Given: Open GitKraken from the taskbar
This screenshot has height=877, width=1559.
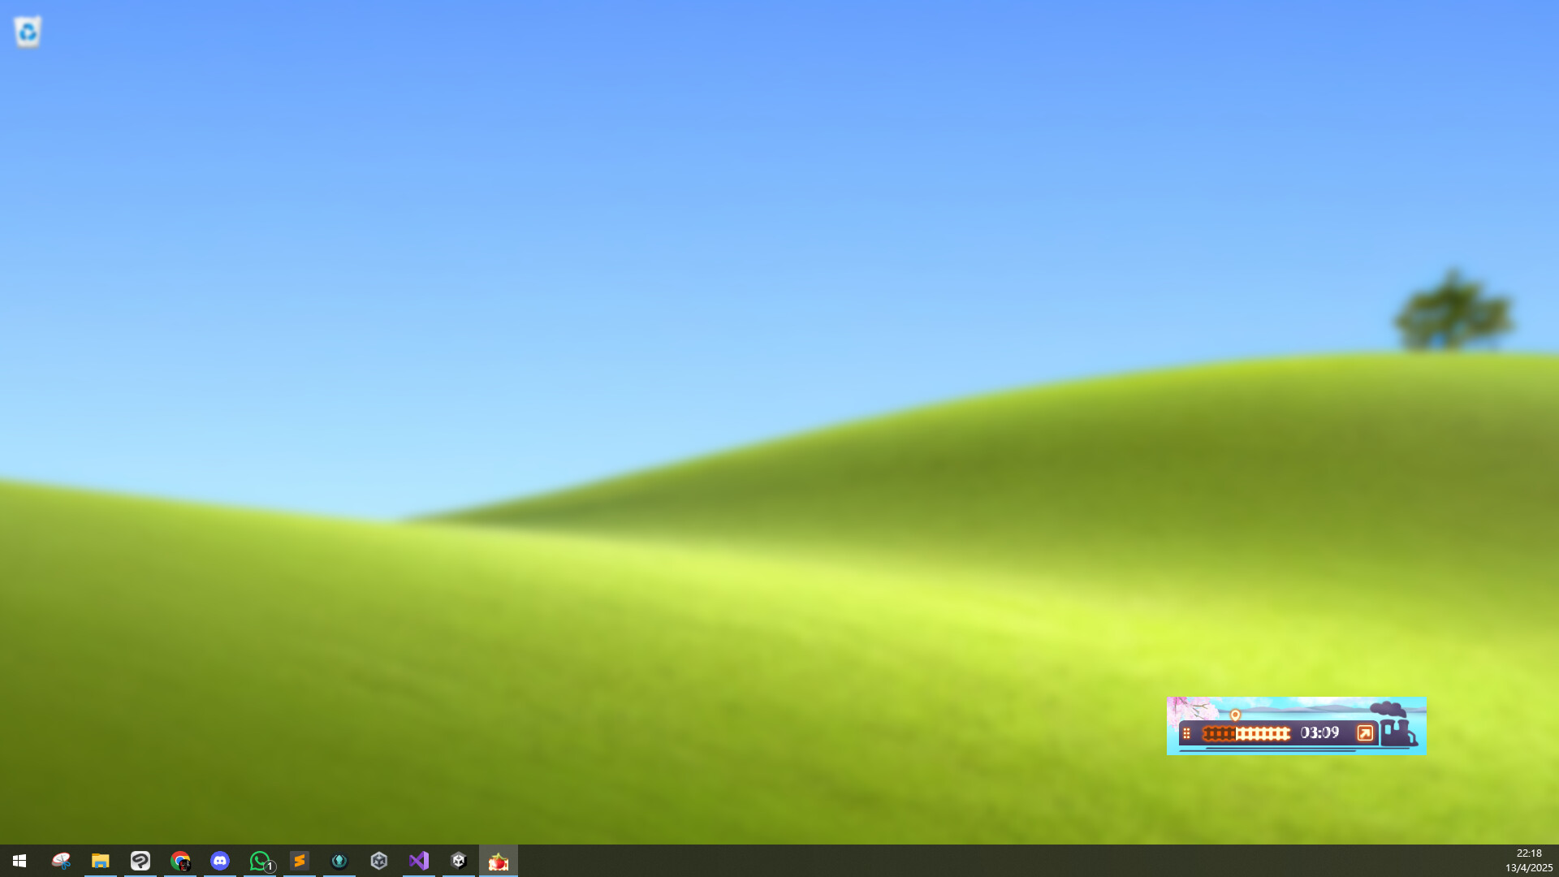Looking at the screenshot, I should tap(339, 861).
